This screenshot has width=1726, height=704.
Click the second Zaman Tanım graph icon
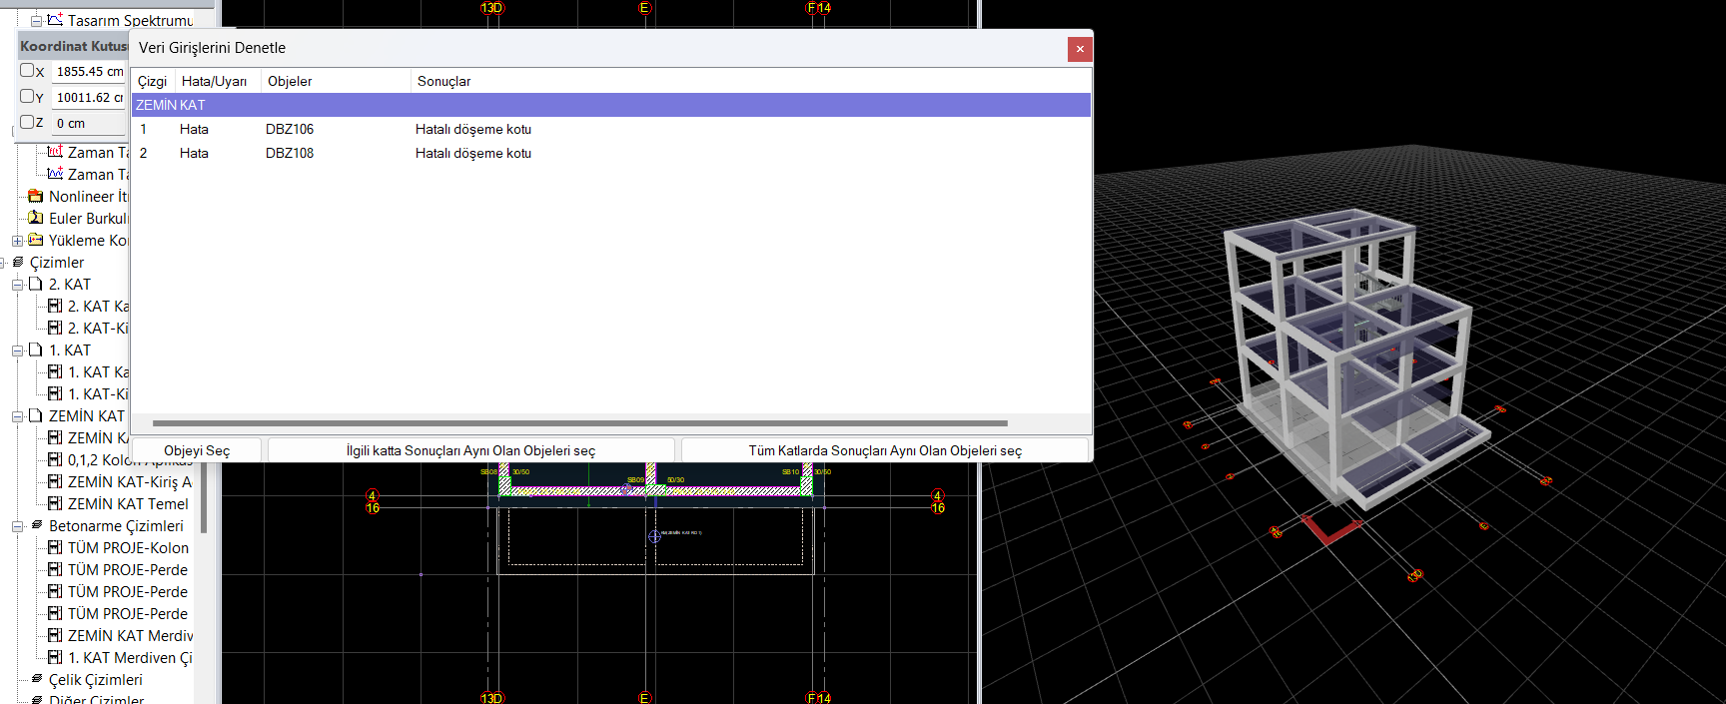point(55,174)
